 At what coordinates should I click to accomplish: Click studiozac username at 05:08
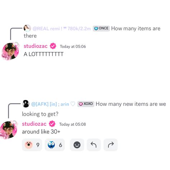[34, 124]
